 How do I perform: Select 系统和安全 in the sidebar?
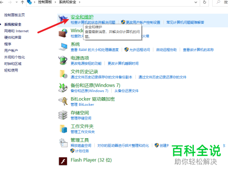13,25
